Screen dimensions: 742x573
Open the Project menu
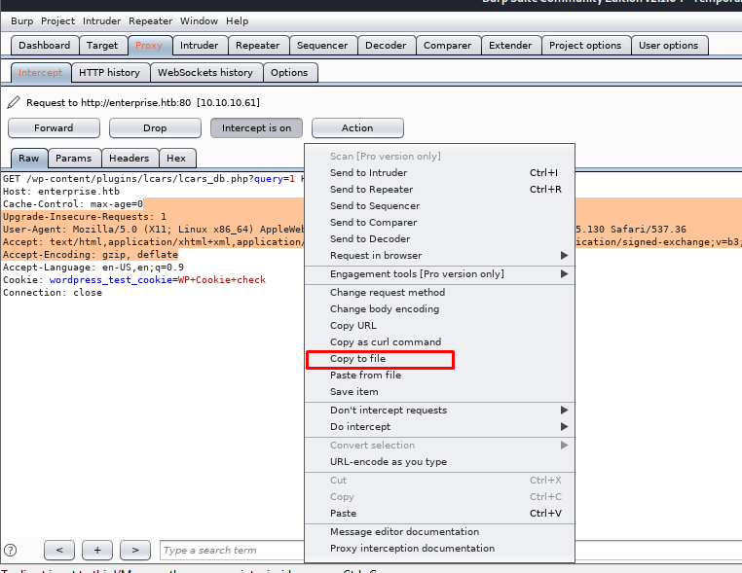click(57, 21)
